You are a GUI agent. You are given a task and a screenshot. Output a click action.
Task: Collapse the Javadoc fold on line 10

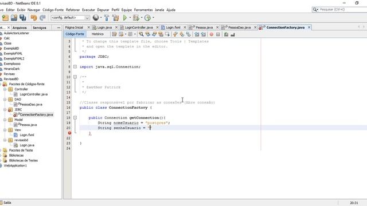click(x=75, y=77)
